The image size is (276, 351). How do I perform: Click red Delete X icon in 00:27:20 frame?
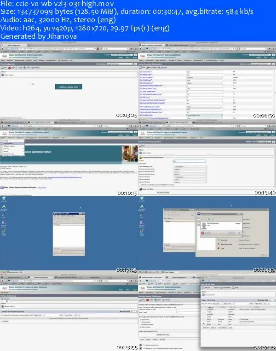pos(148,300)
